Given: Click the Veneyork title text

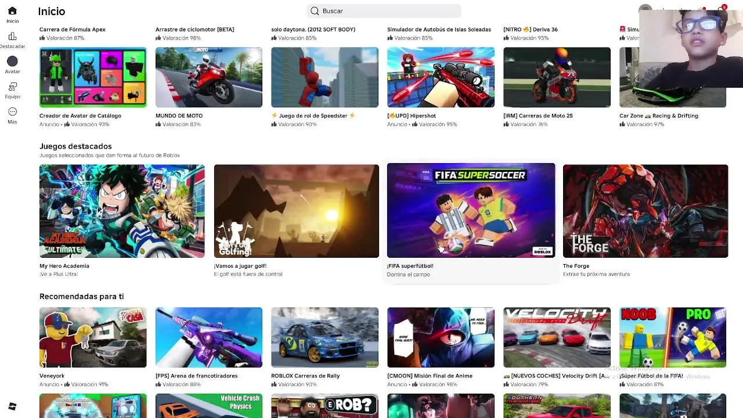Looking at the screenshot, I should pos(52,376).
